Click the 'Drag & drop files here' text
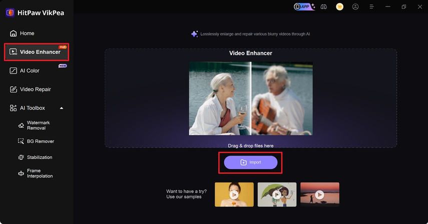This screenshot has width=428, height=224. (x=251, y=146)
